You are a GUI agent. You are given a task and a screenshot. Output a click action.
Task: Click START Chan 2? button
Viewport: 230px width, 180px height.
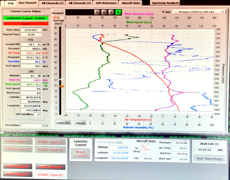[50, 142]
